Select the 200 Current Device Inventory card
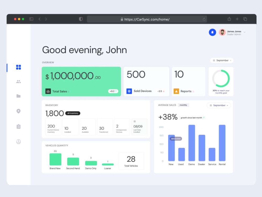This screenshot has height=197, width=262. tap(53, 127)
